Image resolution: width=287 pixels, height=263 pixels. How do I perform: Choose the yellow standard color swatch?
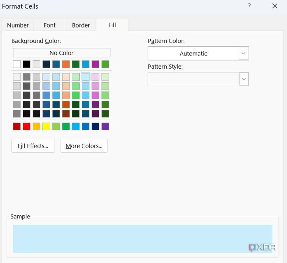coord(46,126)
